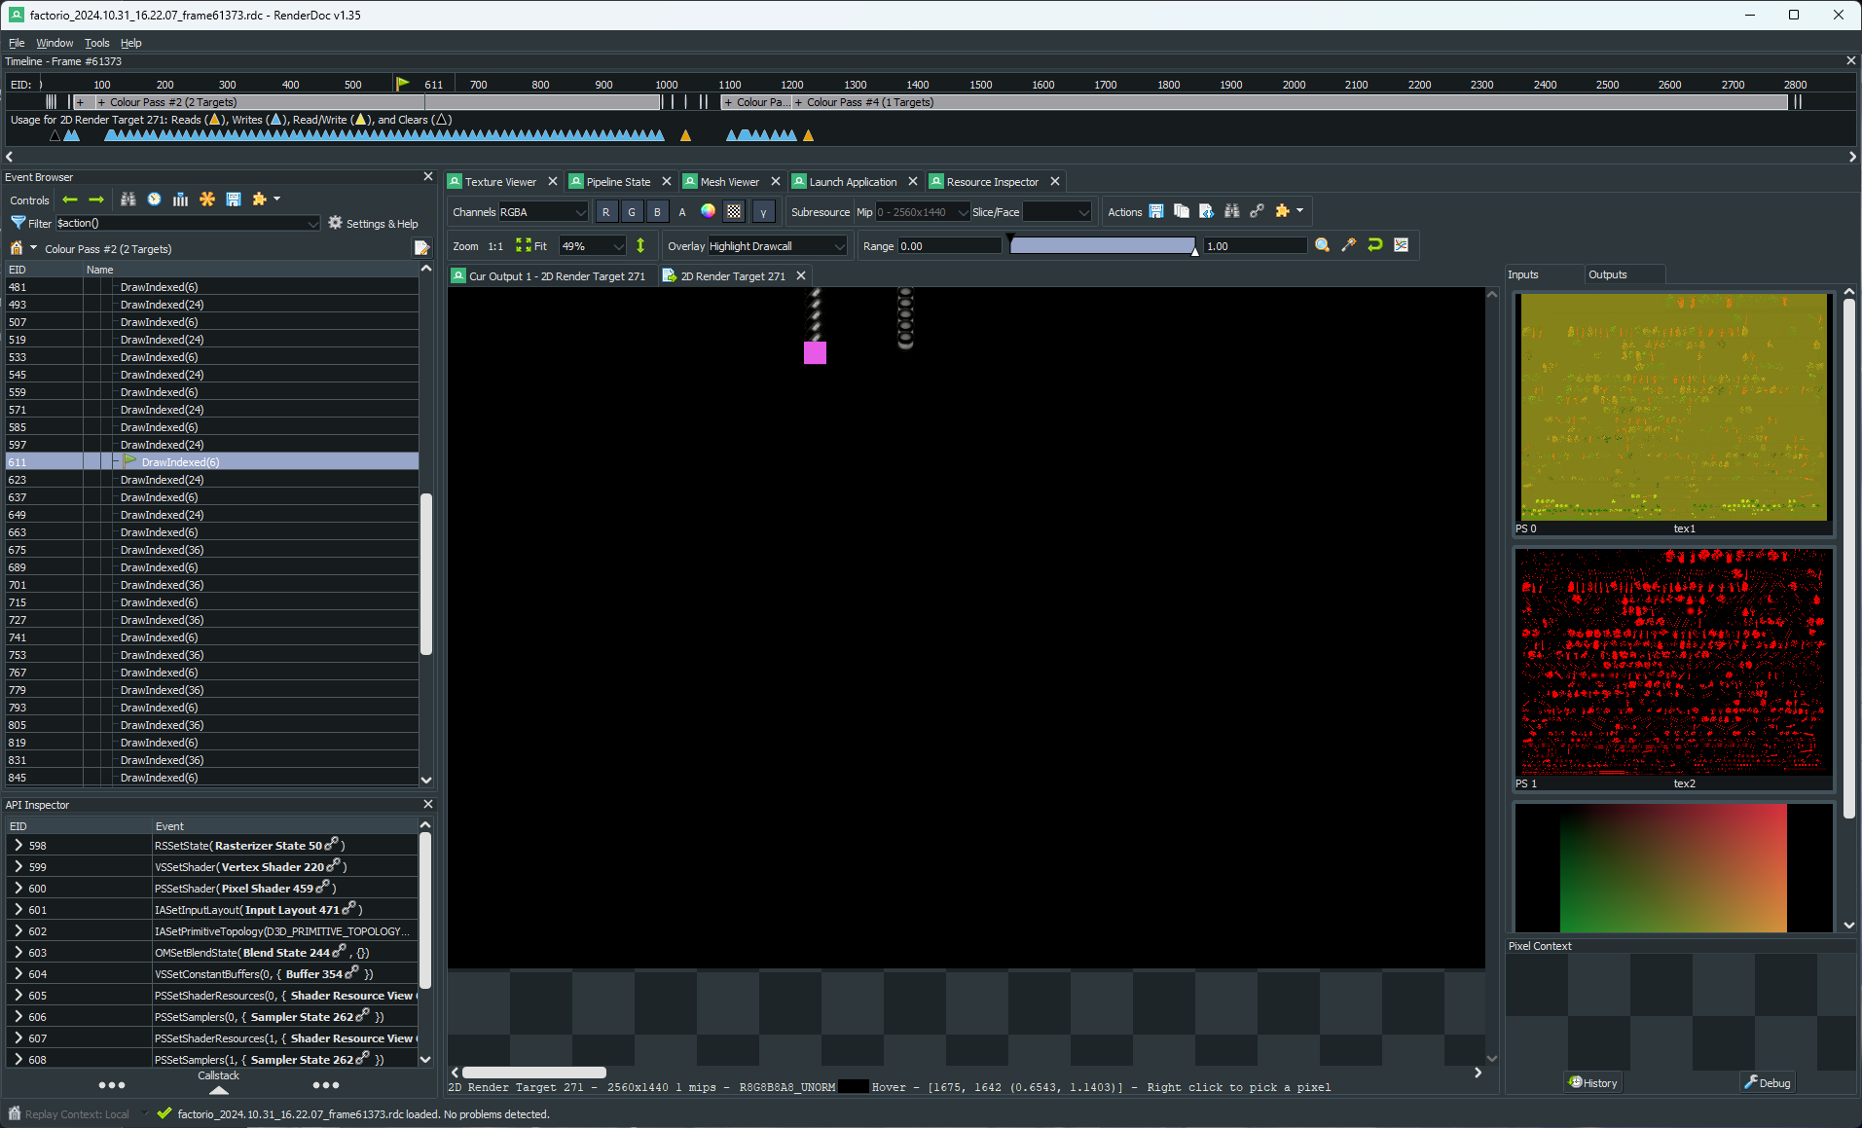This screenshot has width=1862, height=1128.
Task: Go to previous drawcall with left arrow
Action: pyautogui.click(x=70, y=200)
